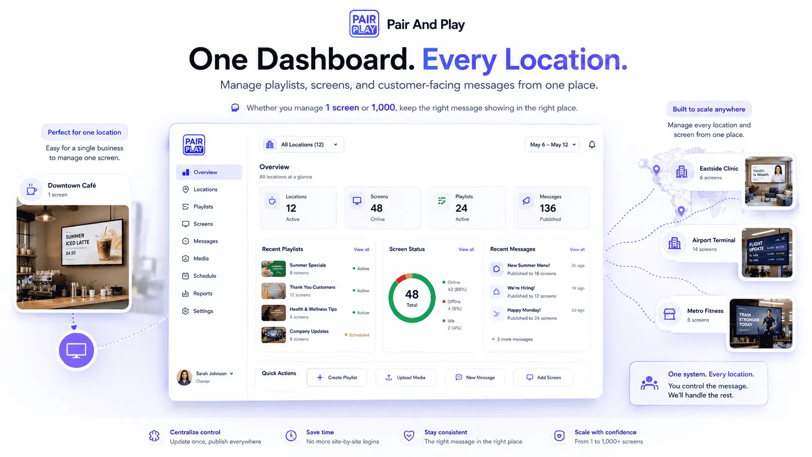The image size is (812, 457).
Task: Click the people icon in One system card
Action: click(649, 384)
